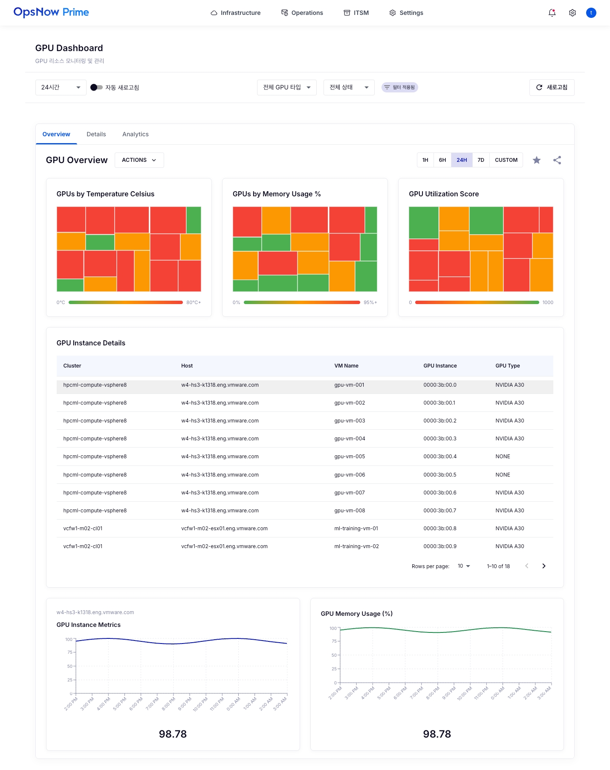610x770 pixels.
Task: Mark dashboard as favorite with star icon
Action: [537, 160]
